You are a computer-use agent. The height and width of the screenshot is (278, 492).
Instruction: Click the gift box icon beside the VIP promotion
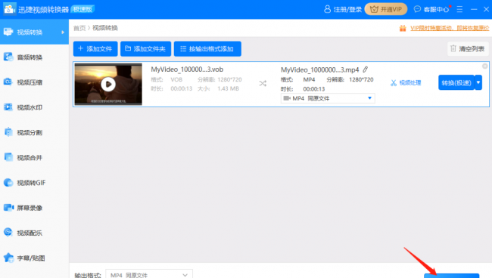[403, 29]
